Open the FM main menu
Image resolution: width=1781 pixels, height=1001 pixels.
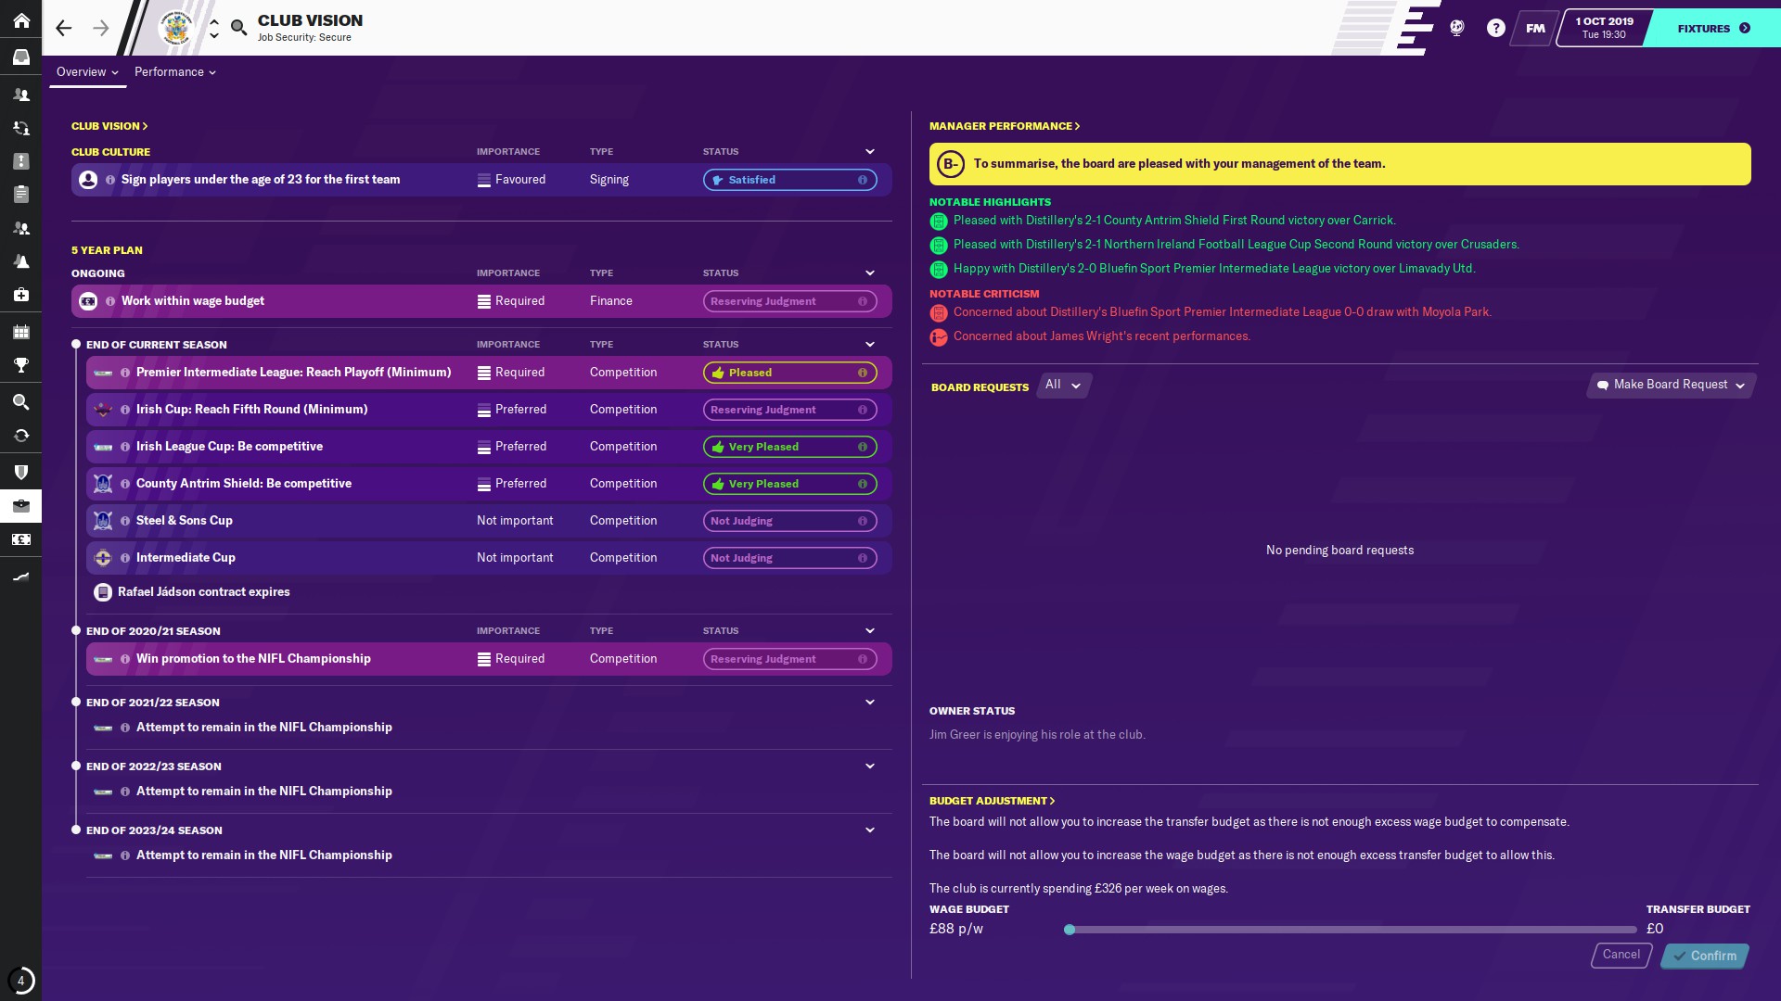pos(1535,28)
